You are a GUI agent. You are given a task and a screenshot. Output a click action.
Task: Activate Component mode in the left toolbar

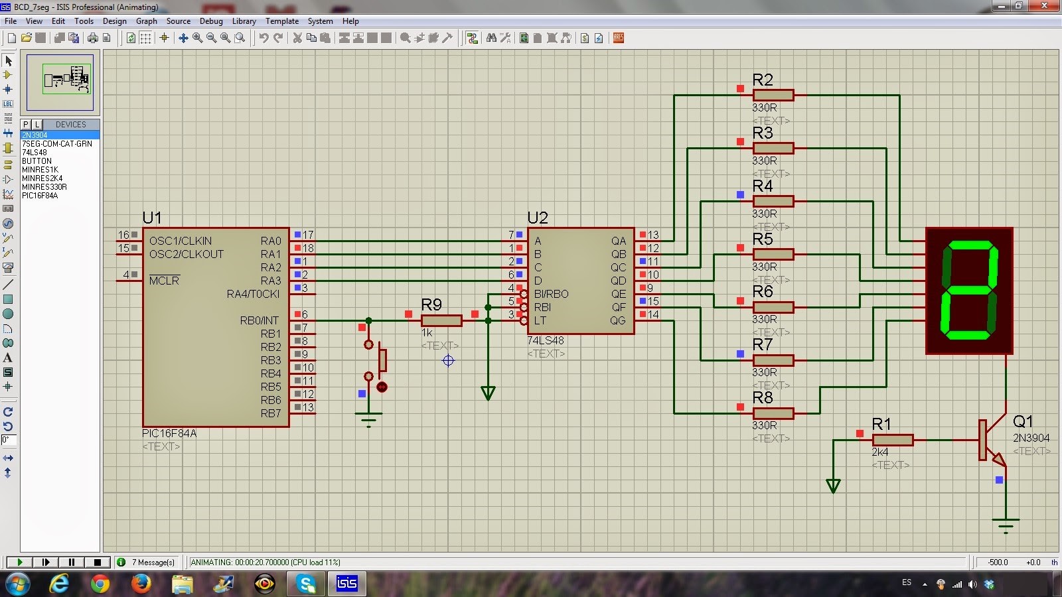tap(9, 76)
